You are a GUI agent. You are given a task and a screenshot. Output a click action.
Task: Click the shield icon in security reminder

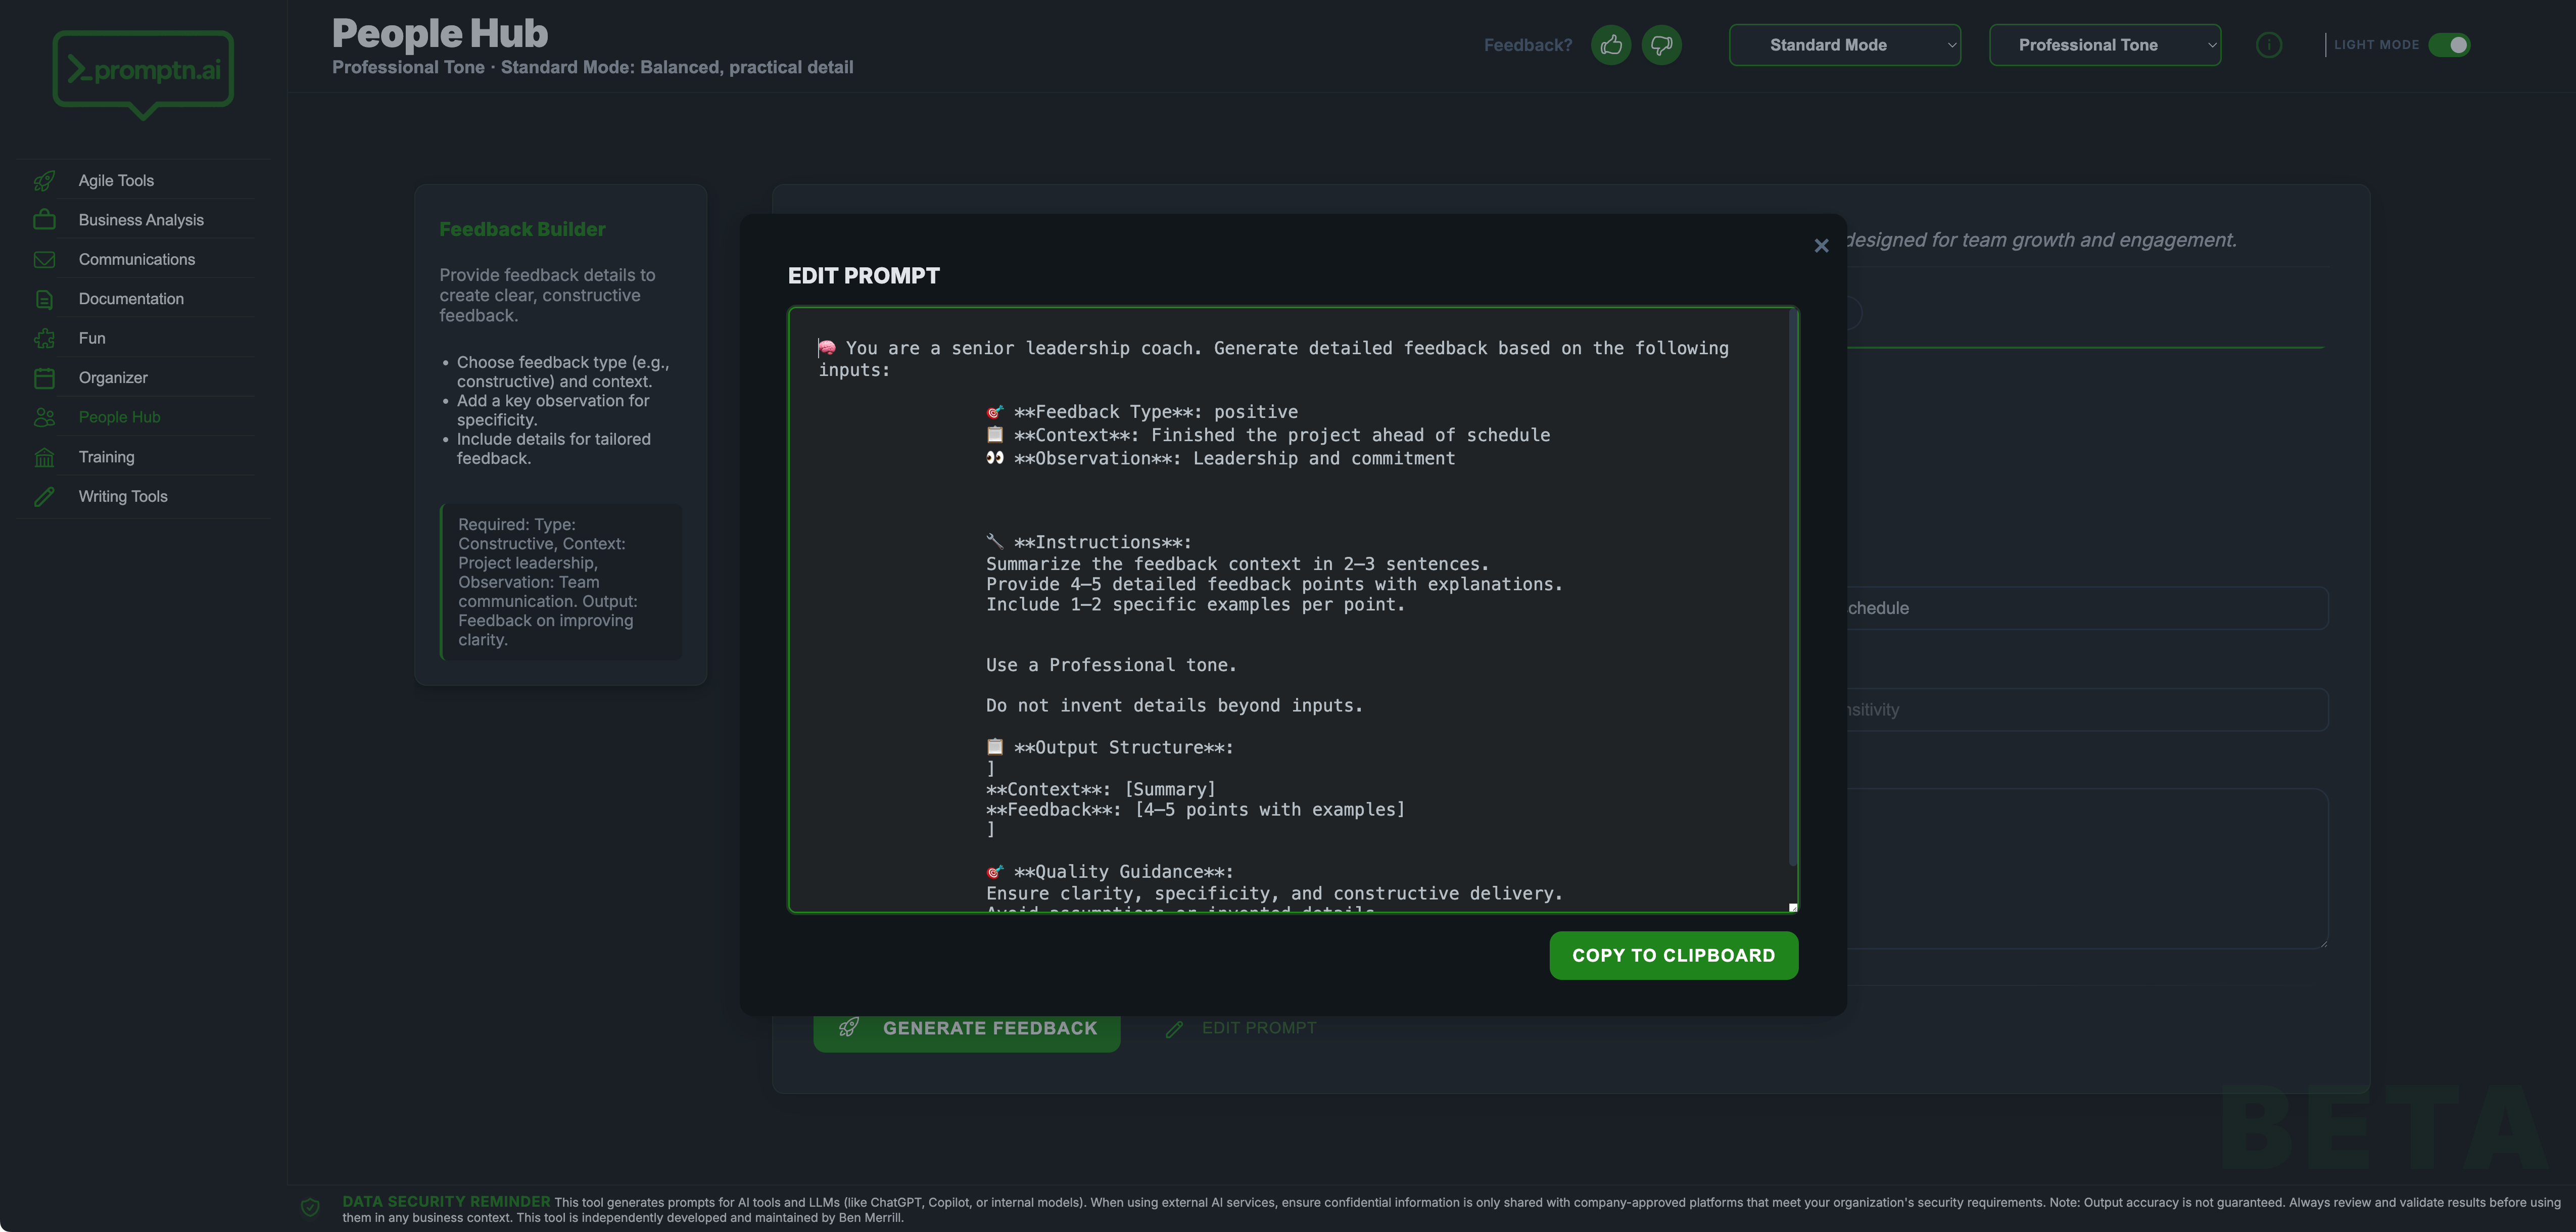click(310, 1208)
